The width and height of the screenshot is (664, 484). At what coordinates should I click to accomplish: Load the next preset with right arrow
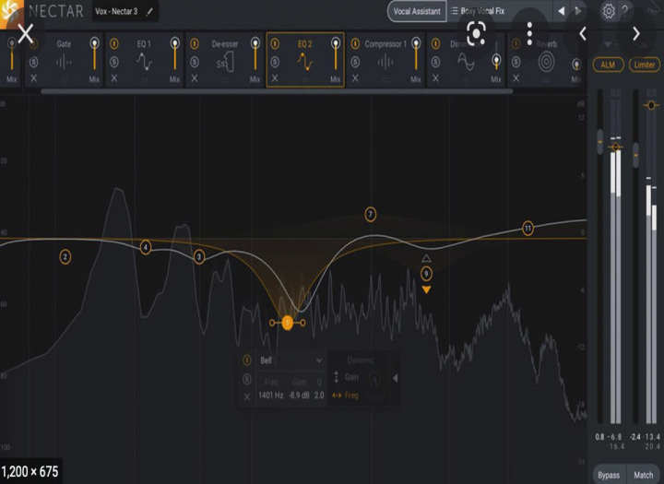(577, 11)
